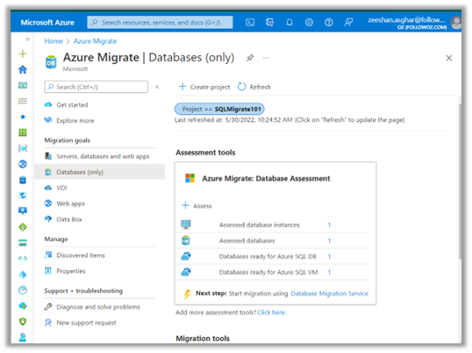Pin Azure Migrate blade with pin icon
Viewport: 472px width, 353px height.
[x=250, y=58]
